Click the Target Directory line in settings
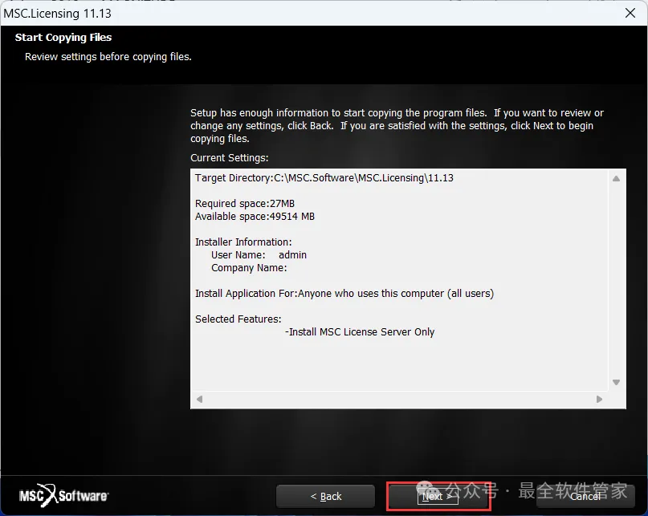 point(324,178)
